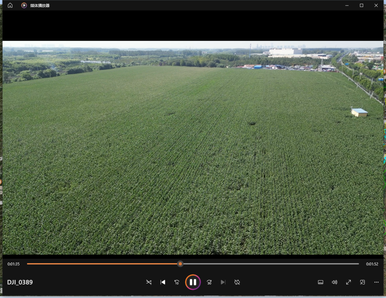Toggle shuffle mode on
Image resolution: width=386 pixels, height=298 pixels.
(x=149, y=282)
